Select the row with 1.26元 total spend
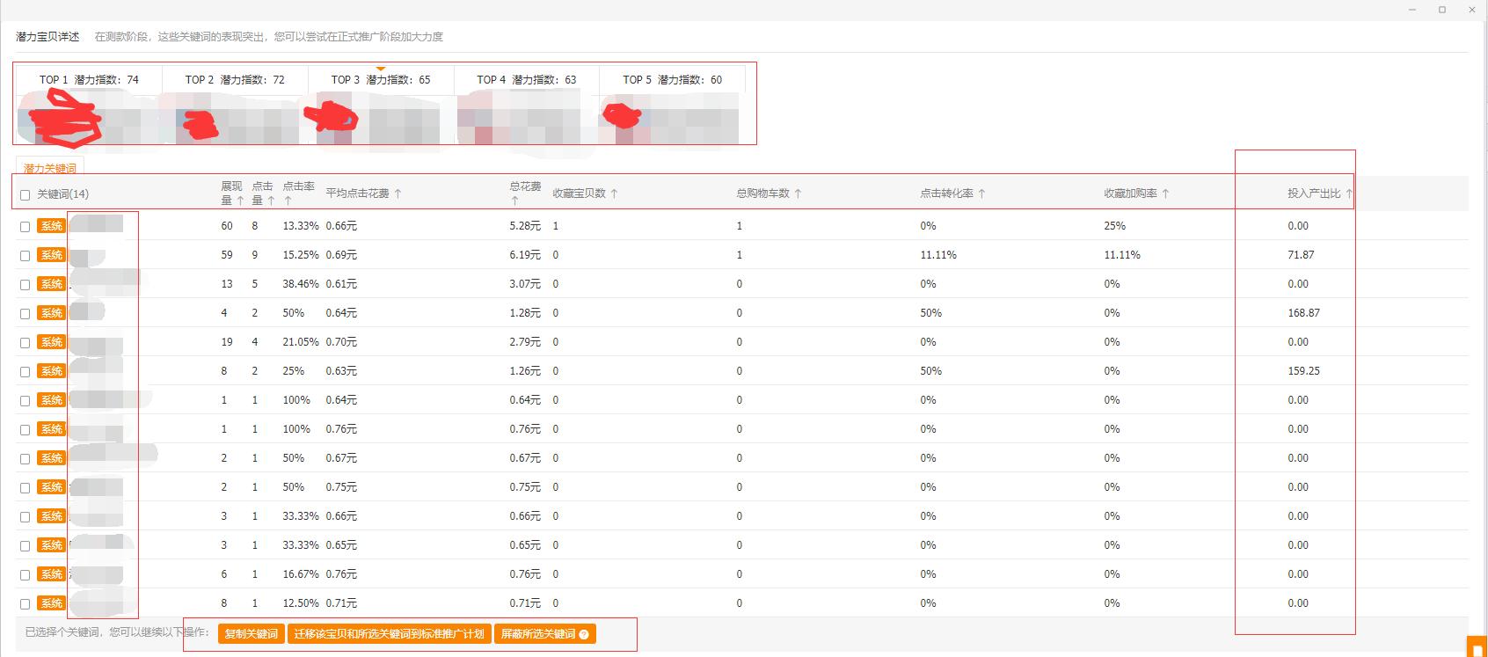Image resolution: width=1488 pixels, height=657 pixels. (25, 372)
